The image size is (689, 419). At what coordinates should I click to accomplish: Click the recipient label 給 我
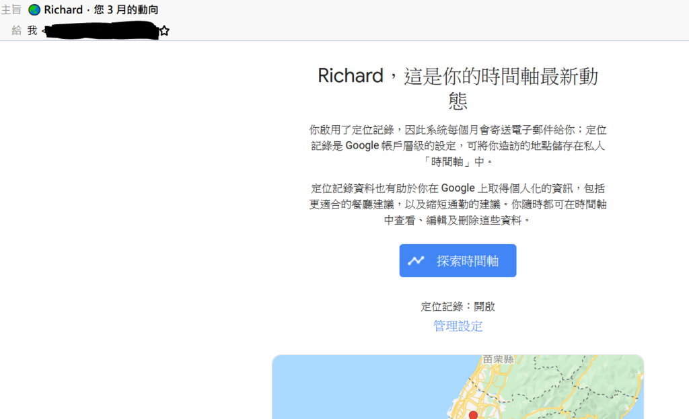coord(25,31)
